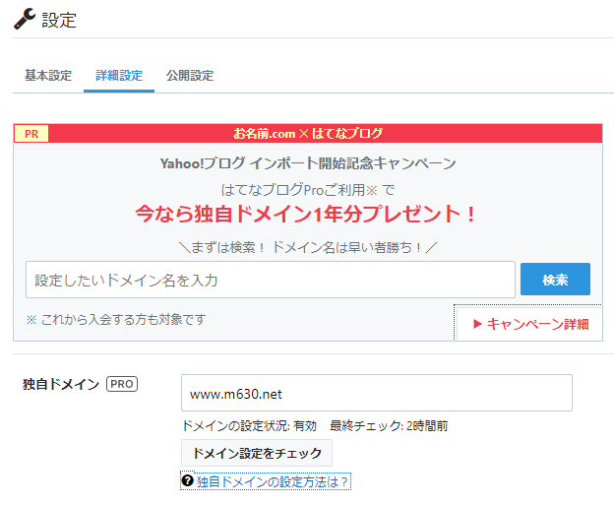Click the question mark help icon
Screen dimensions: 614x505
coord(188,480)
